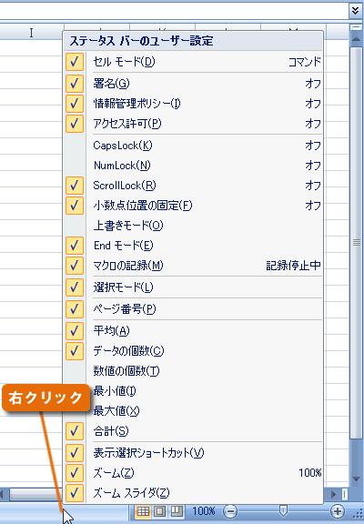The width and height of the screenshot is (364, 524).
Task: Toggle 表示選択ショートカット(V) option
Action: (193, 453)
